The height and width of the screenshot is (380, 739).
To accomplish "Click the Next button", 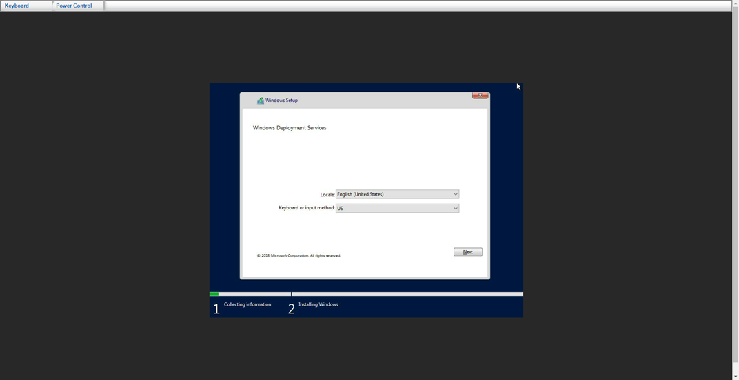I will 467,252.
